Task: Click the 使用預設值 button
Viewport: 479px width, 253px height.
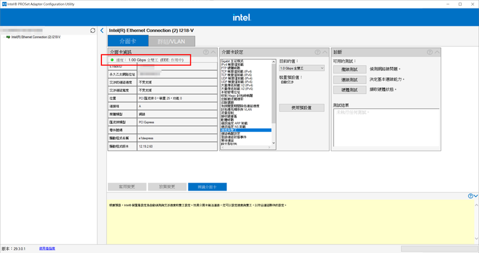Action: [x=302, y=108]
